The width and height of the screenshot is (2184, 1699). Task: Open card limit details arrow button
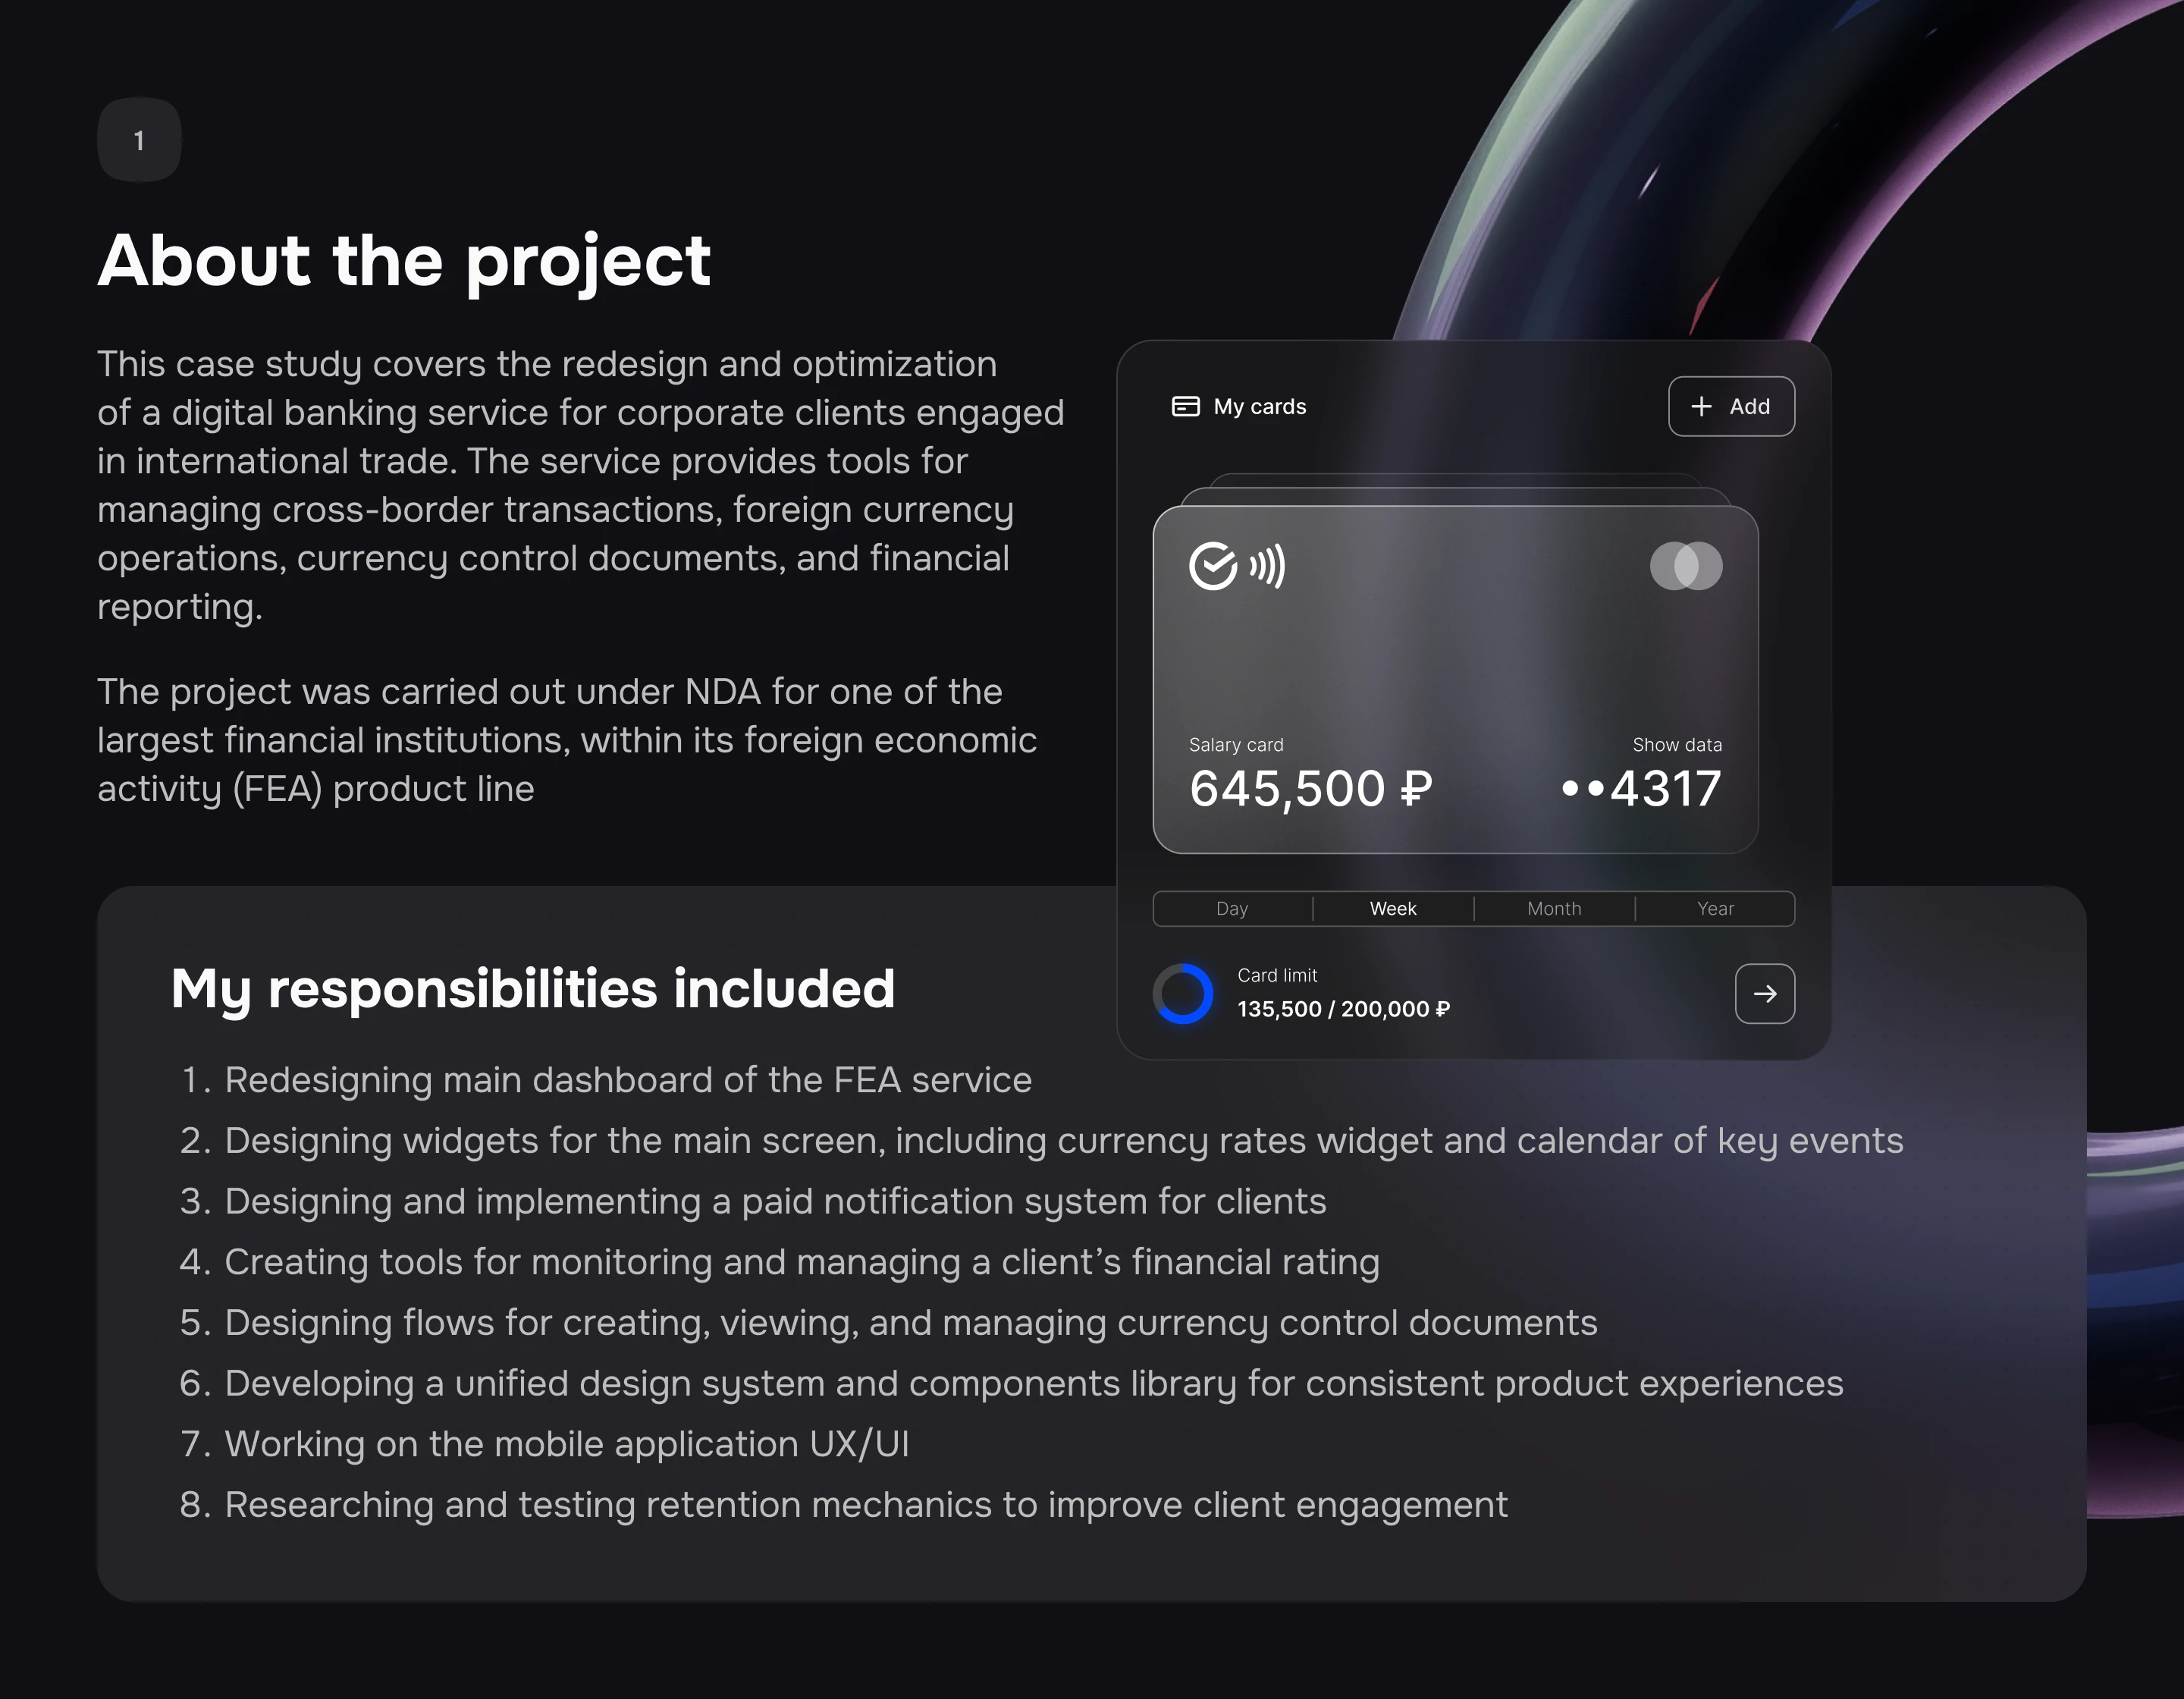coord(1764,993)
